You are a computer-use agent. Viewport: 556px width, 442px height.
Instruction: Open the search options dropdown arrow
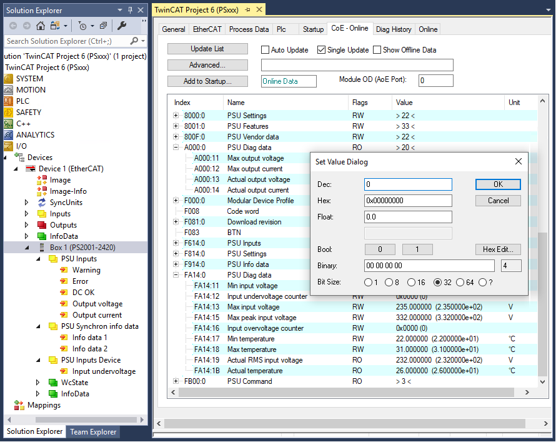143,41
